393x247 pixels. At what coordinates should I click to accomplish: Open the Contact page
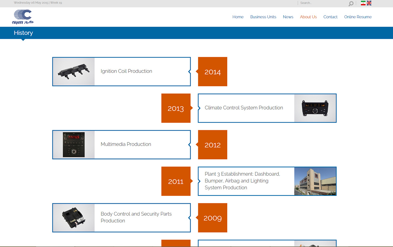click(330, 17)
